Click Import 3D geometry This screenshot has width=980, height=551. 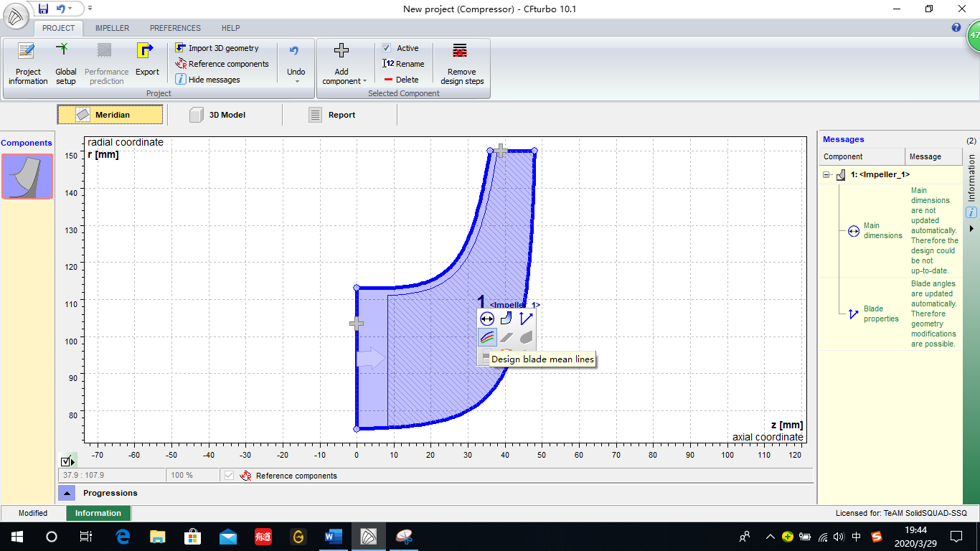pos(217,48)
